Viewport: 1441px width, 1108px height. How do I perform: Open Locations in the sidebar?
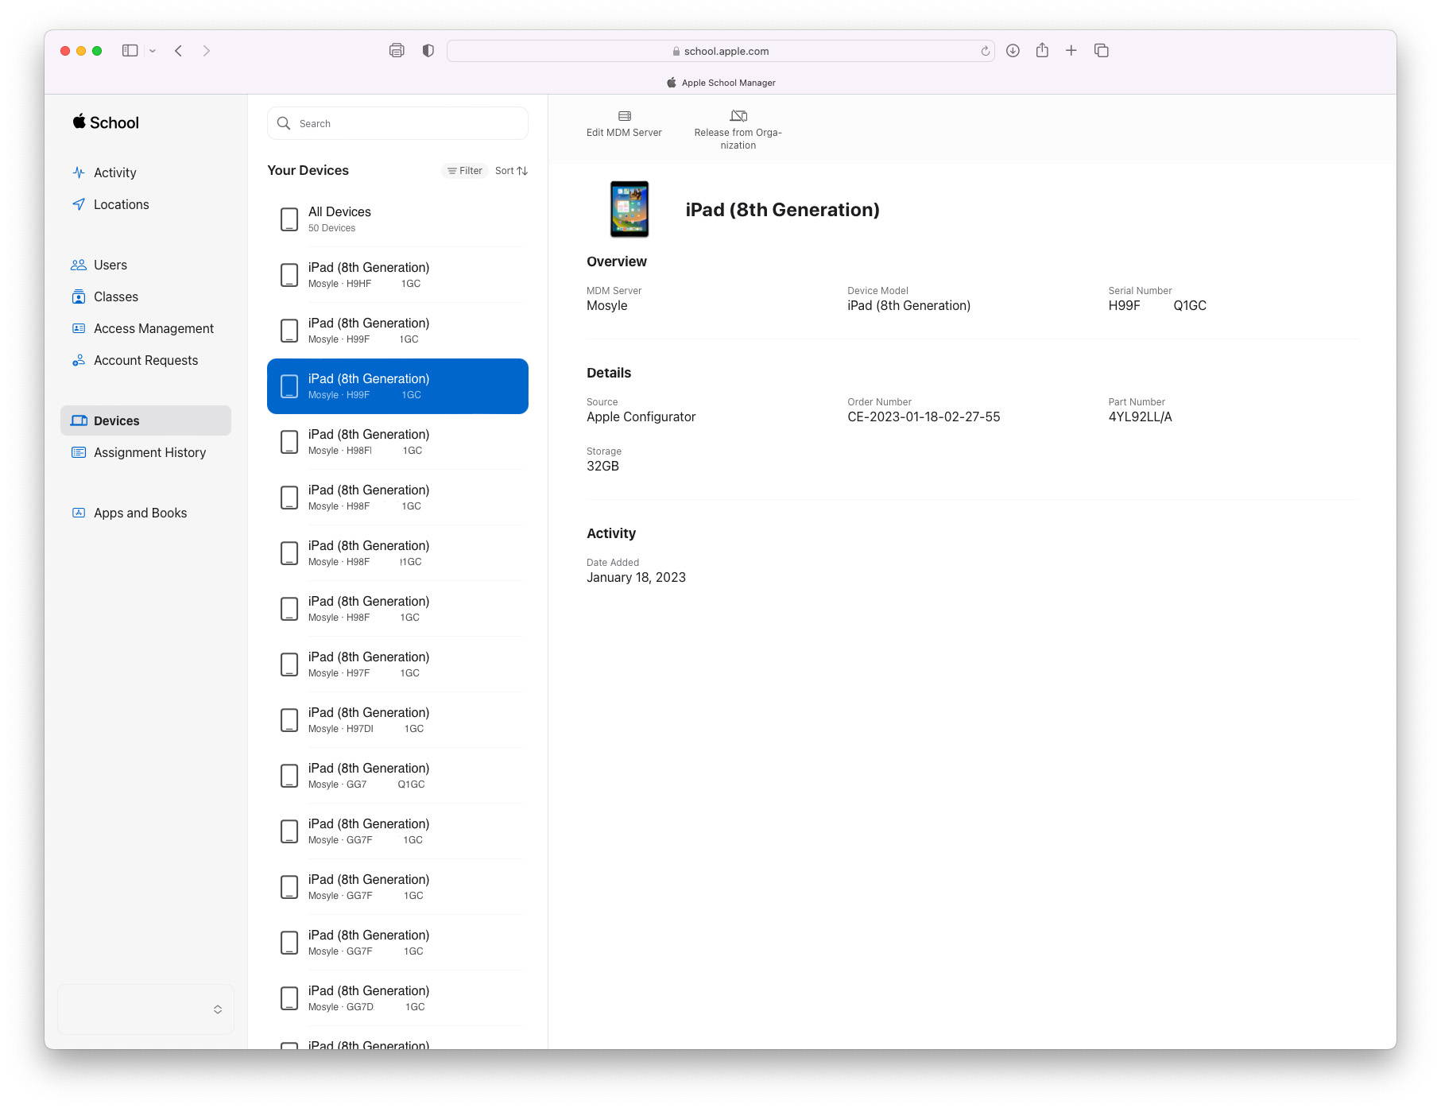pyautogui.click(x=121, y=204)
